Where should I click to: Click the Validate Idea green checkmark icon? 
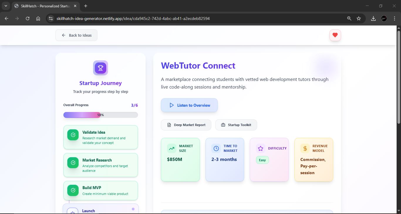coord(73,135)
